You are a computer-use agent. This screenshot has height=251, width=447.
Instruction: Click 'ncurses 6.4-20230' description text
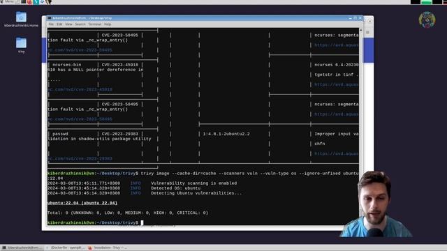(337, 65)
